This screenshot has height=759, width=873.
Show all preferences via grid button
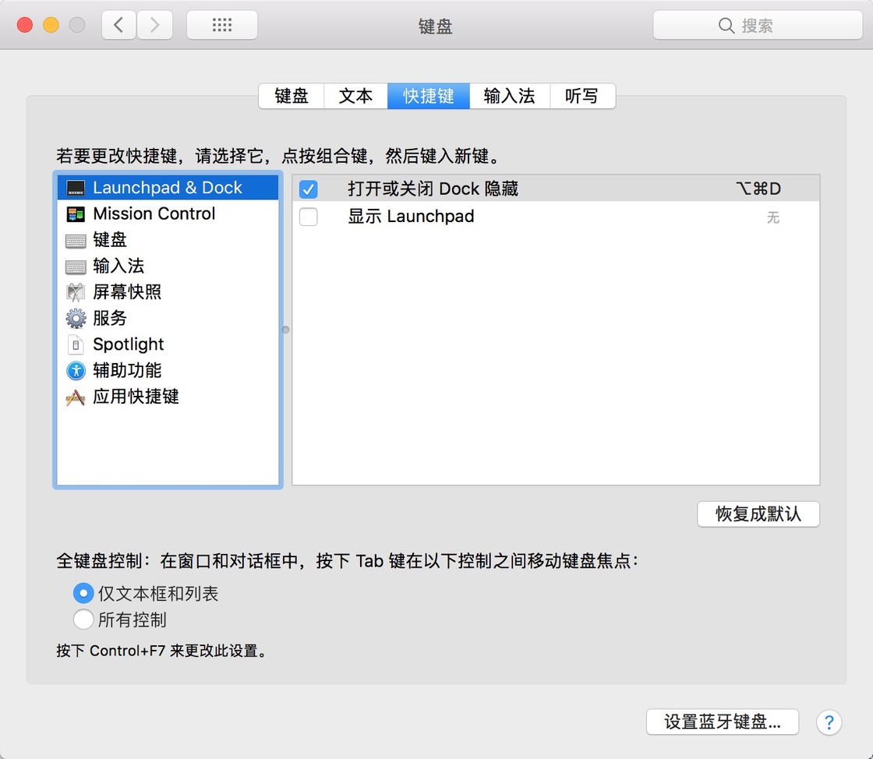click(x=222, y=25)
